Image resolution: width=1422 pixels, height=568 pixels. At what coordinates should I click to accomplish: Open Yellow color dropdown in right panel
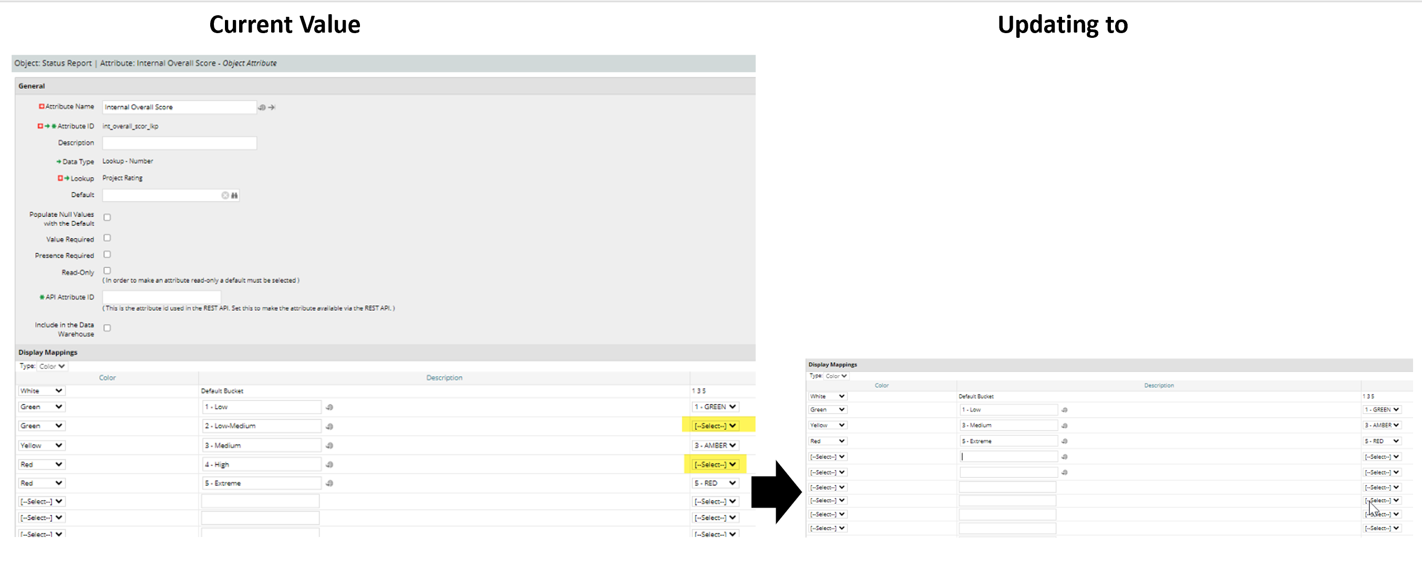[x=827, y=426]
